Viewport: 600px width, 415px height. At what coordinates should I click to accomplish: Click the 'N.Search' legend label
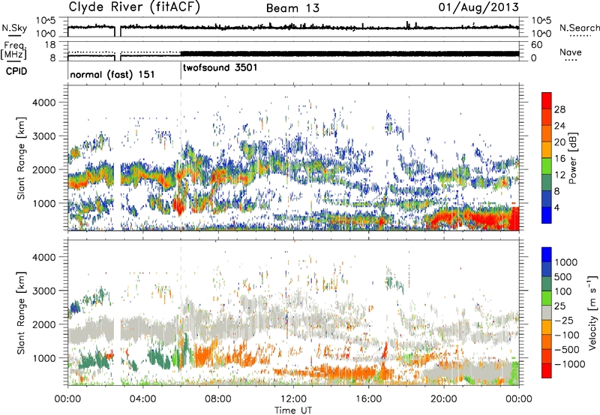click(x=579, y=28)
